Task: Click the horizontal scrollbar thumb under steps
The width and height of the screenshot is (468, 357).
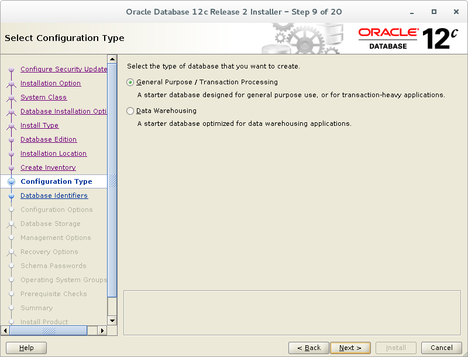Action: (x=49, y=331)
